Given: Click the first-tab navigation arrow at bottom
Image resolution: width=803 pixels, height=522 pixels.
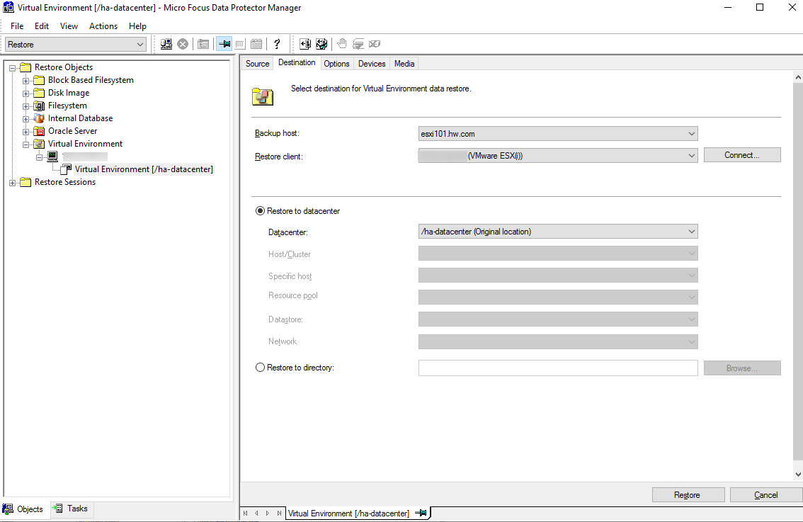Looking at the screenshot, I should pyautogui.click(x=245, y=513).
